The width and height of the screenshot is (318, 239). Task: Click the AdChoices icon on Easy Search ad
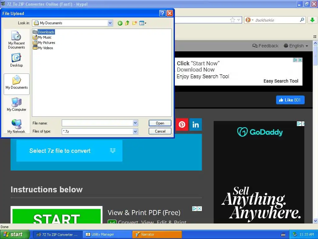tap(295, 60)
